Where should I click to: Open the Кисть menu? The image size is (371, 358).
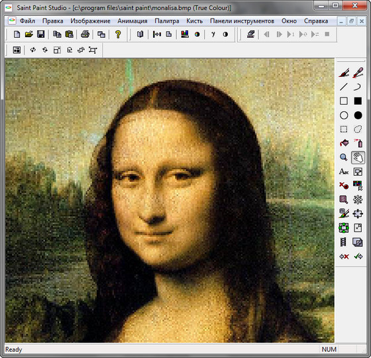pos(195,21)
